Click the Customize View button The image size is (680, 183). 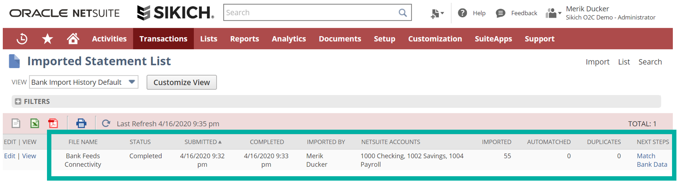tap(182, 82)
